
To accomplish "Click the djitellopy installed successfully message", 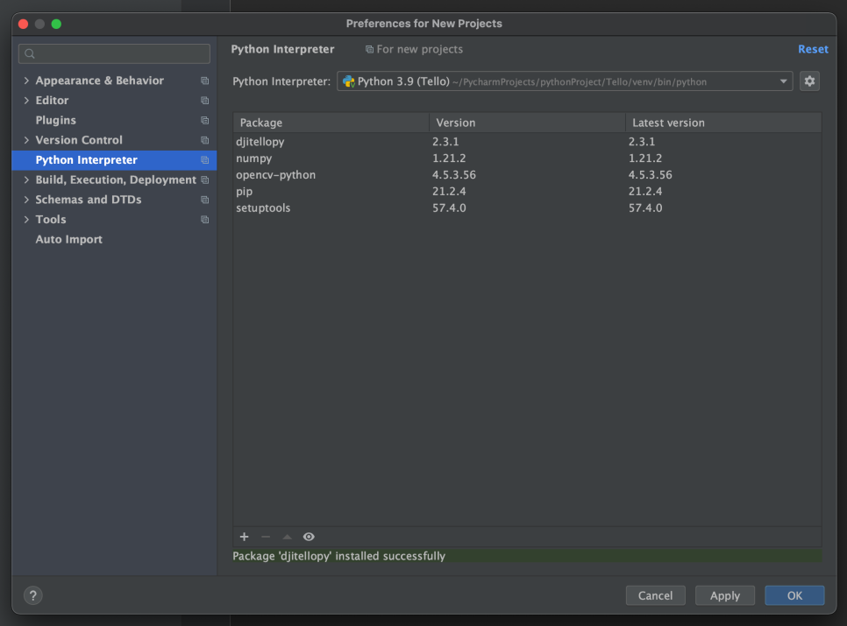I will tap(338, 556).
